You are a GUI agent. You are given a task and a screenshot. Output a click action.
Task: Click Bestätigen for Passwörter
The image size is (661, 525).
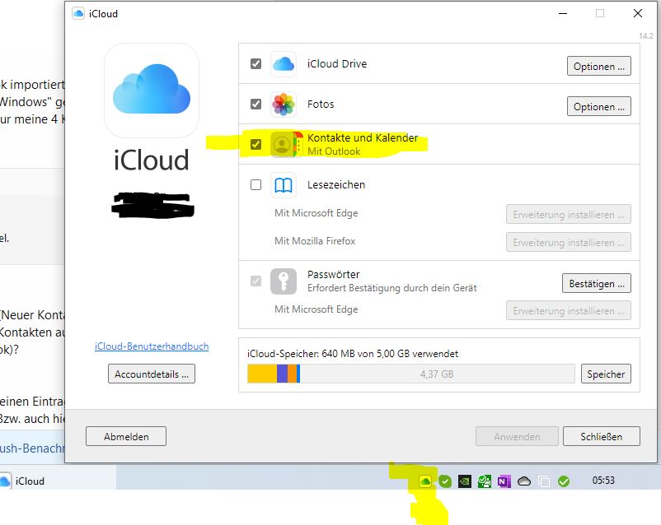point(597,283)
